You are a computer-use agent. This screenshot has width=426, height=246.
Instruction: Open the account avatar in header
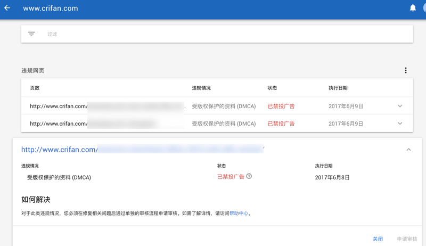coord(424,8)
